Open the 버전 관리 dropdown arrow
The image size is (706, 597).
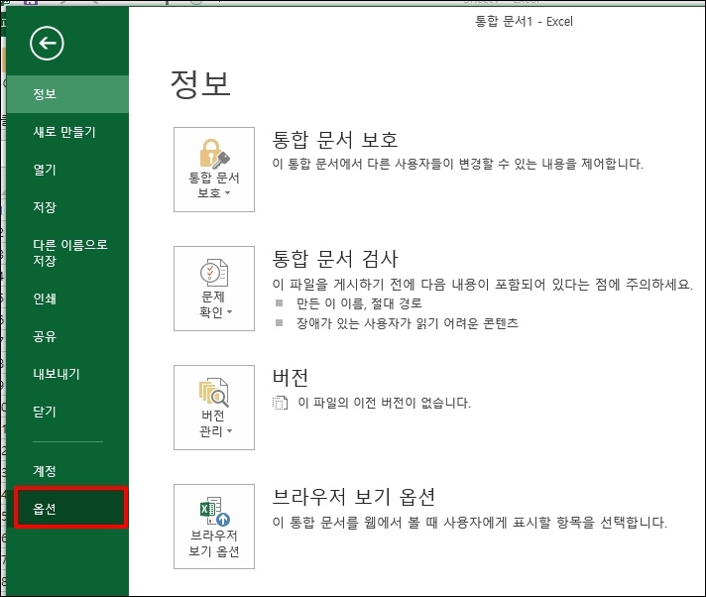[x=230, y=431]
